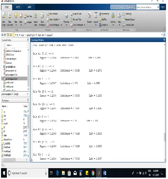
Task: Click Learn MATLAB
Action: [128, 25]
